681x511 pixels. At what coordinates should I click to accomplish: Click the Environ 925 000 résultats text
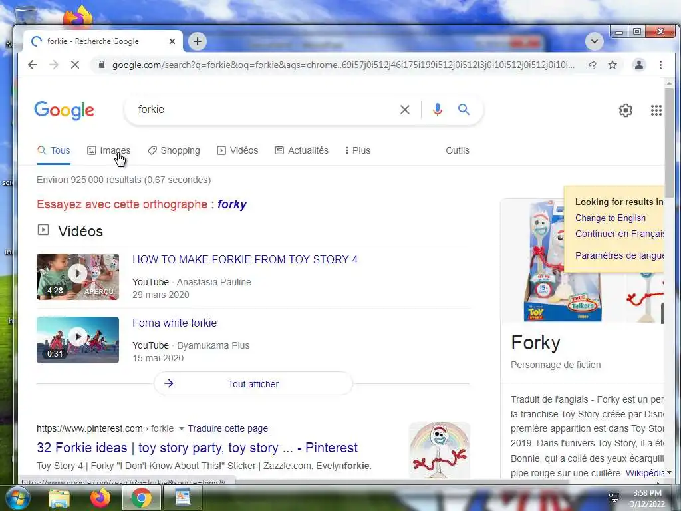pyautogui.click(x=124, y=180)
